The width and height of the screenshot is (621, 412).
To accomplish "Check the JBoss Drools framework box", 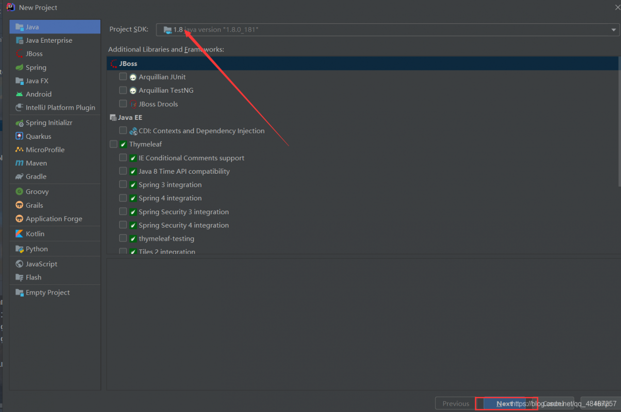I will [123, 104].
